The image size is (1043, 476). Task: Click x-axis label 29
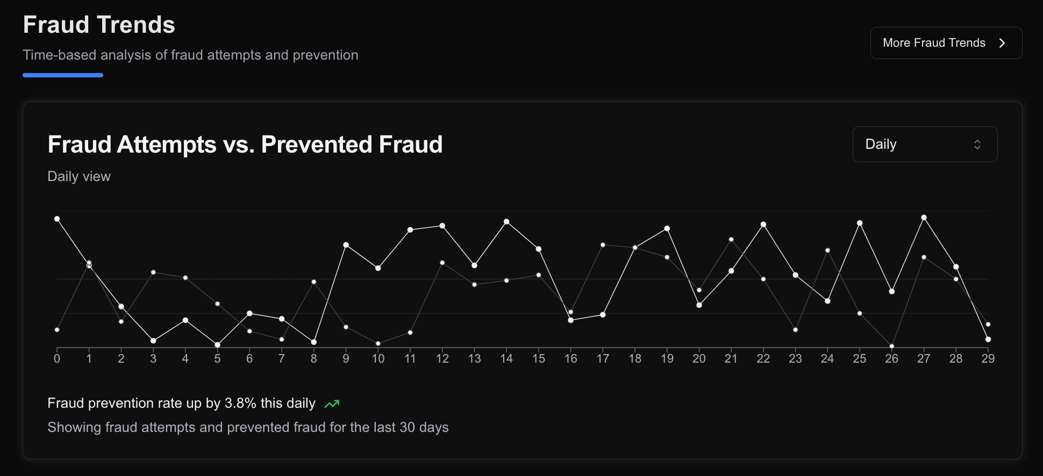[988, 359]
